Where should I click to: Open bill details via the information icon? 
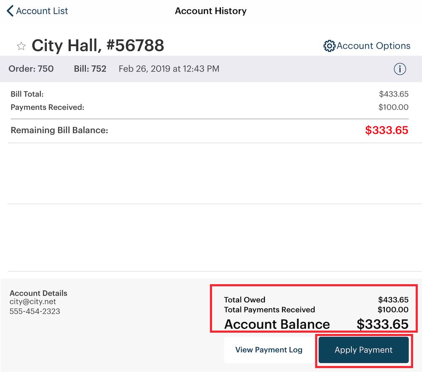[x=400, y=69]
